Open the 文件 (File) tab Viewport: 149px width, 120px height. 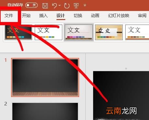click(9, 16)
